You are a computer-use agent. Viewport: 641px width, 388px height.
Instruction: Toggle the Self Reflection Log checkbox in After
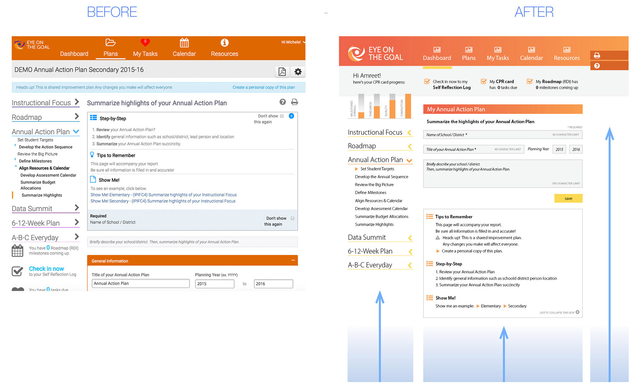pyautogui.click(x=427, y=81)
